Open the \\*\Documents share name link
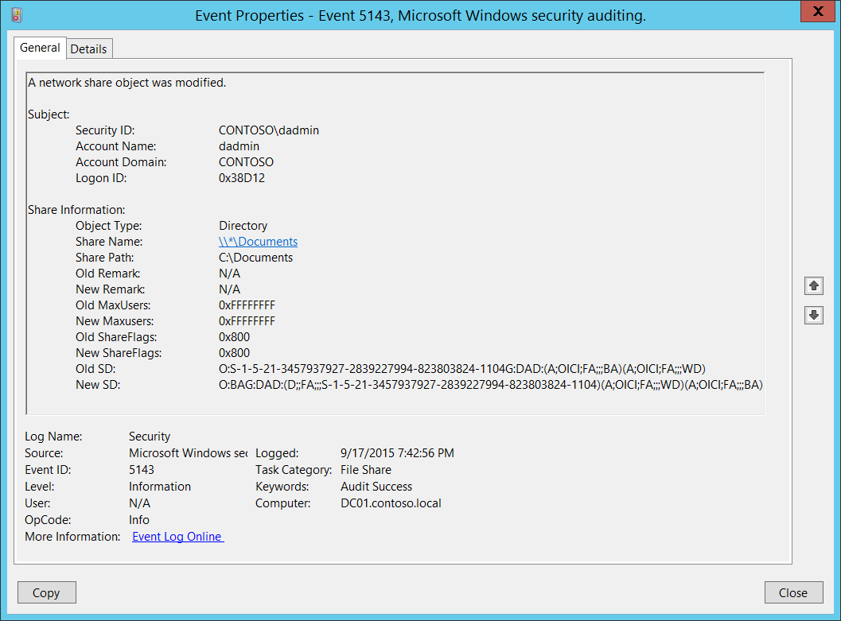The height and width of the screenshot is (621, 841). point(258,242)
